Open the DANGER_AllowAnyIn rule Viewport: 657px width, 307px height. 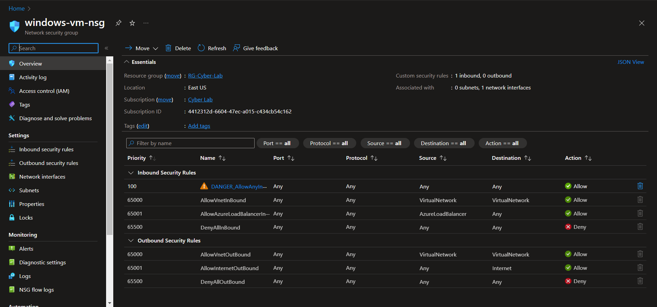click(x=239, y=186)
